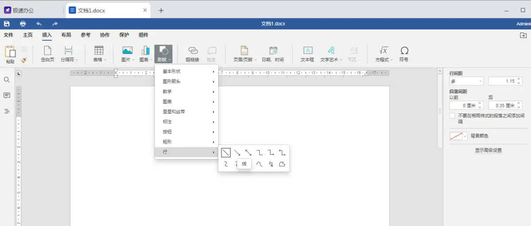This screenshot has width=531, height=226.
Task: Expand the 按钮 buttons submenu
Action: tap(186, 132)
